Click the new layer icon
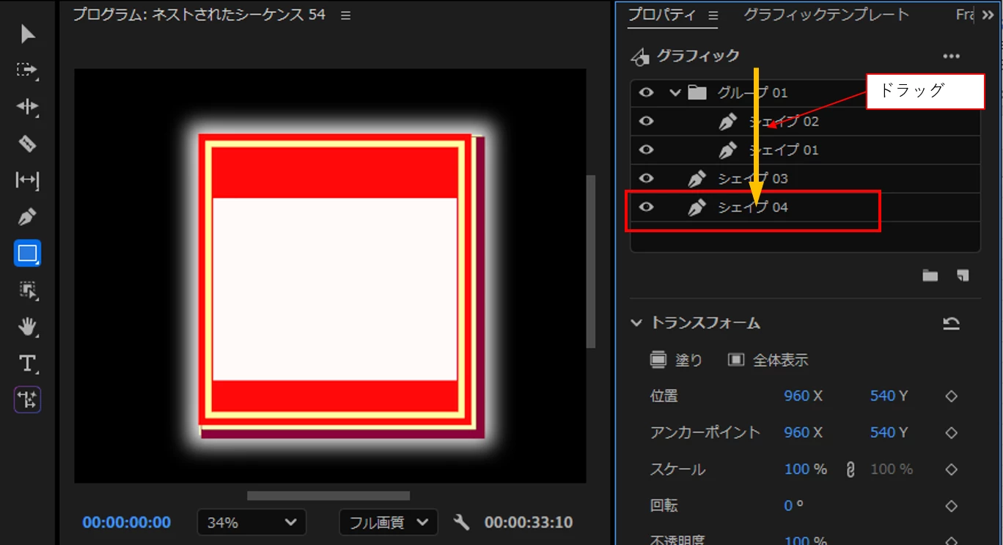 click(x=963, y=276)
